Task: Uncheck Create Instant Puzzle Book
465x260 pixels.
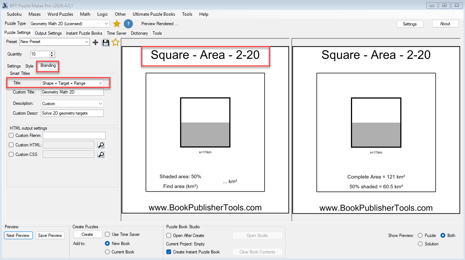Action: click(x=169, y=252)
